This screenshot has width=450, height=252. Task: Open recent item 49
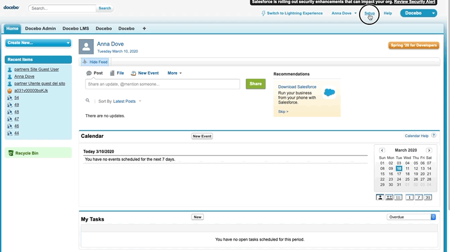coord(17,105)
